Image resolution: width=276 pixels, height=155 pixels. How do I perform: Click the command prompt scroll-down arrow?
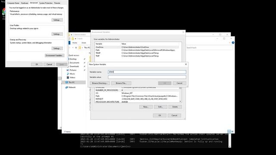pyautogui.click(x=230, y=146)
